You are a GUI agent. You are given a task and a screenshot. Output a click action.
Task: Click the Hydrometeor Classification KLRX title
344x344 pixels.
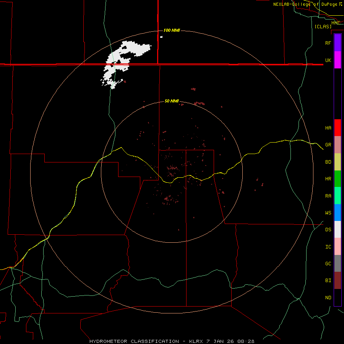click(x=172, y=341)
